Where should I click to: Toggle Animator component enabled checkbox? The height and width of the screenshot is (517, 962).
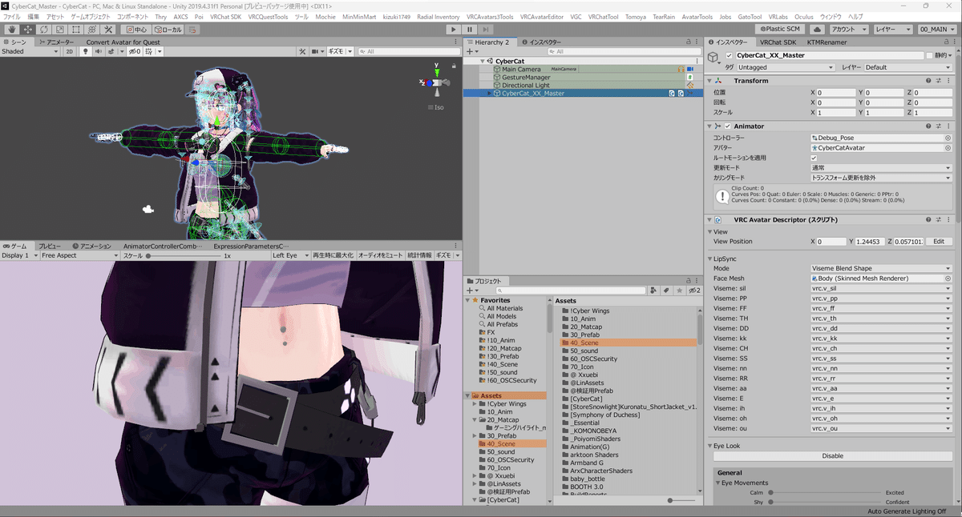pos(728,126)
